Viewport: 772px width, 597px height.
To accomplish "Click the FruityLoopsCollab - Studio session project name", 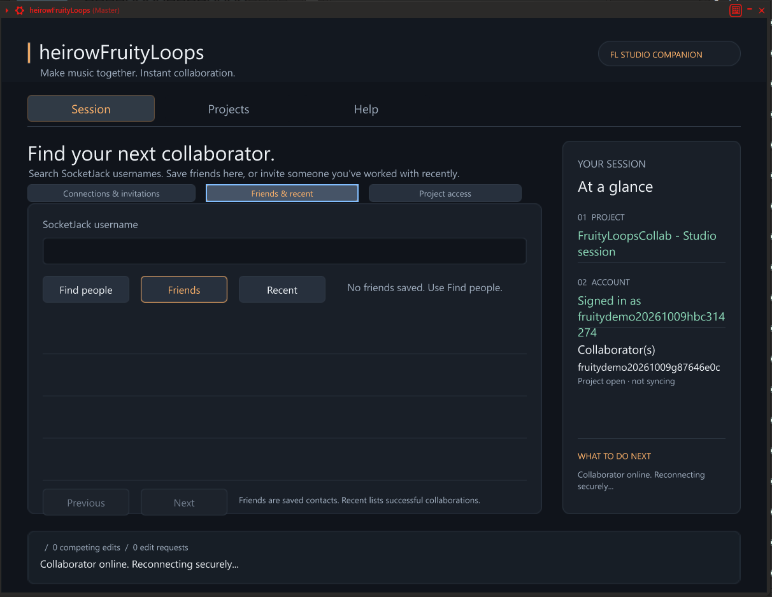I will pyautogui.click(x=647, y=243).
